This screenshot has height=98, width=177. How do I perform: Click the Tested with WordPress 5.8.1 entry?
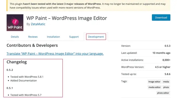[x=27, y=77]
